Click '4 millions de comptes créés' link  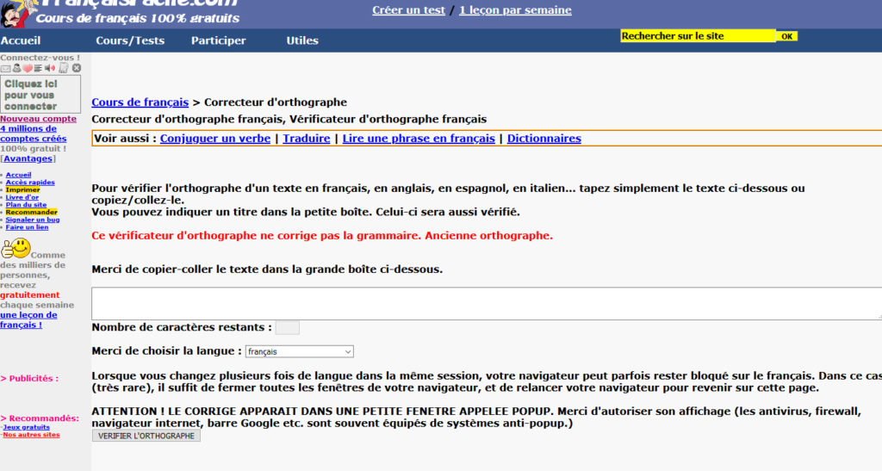coord(34,133)
